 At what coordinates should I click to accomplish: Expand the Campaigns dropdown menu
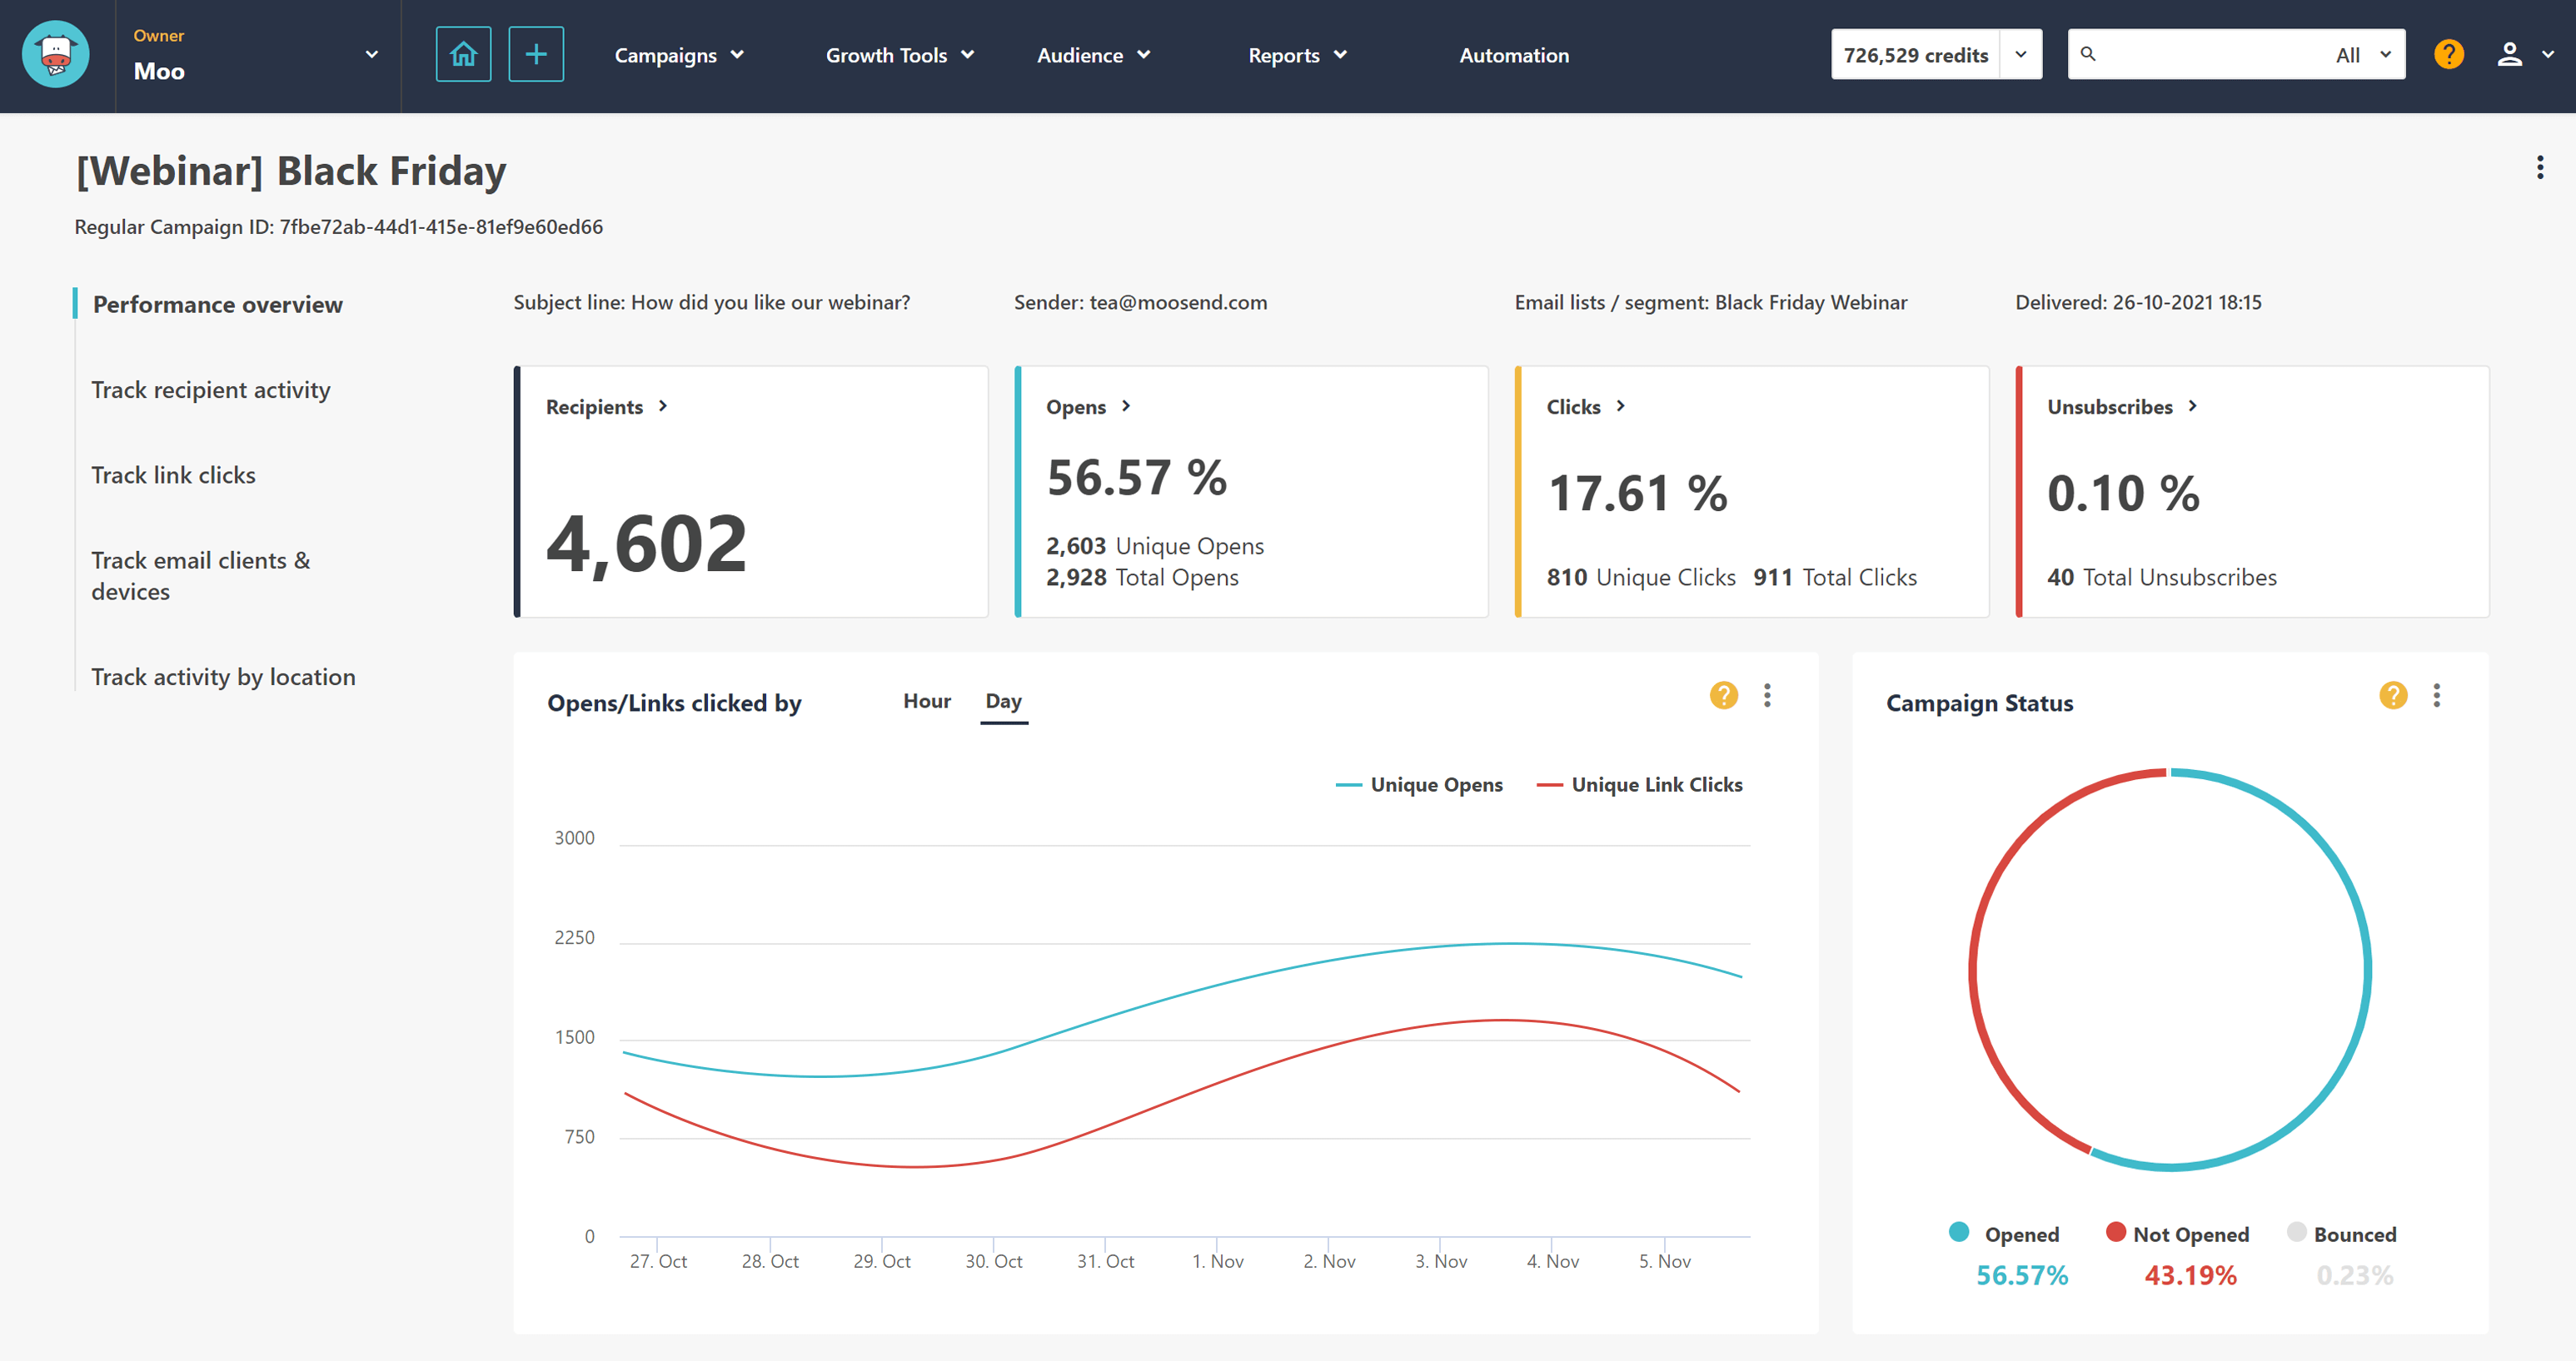(x=681, y=54)
